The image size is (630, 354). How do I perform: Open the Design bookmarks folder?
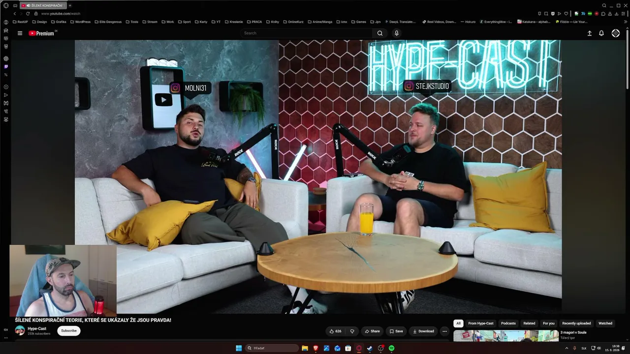click(39, 22)
